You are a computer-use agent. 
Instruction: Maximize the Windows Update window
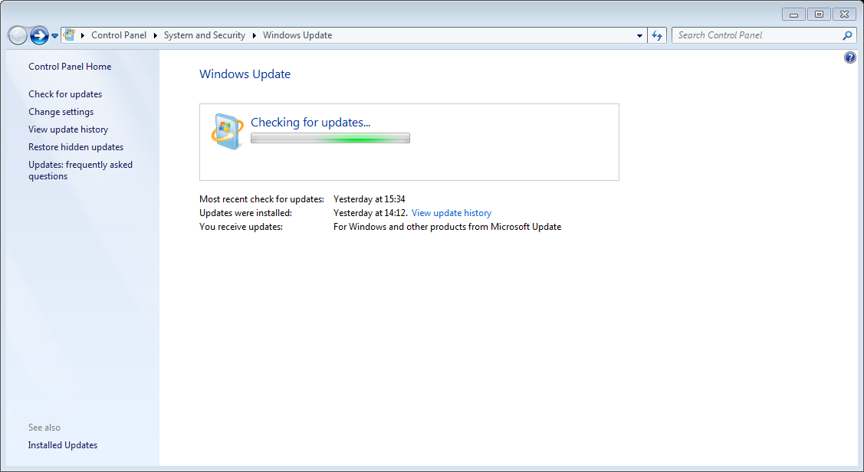[819, 15]
